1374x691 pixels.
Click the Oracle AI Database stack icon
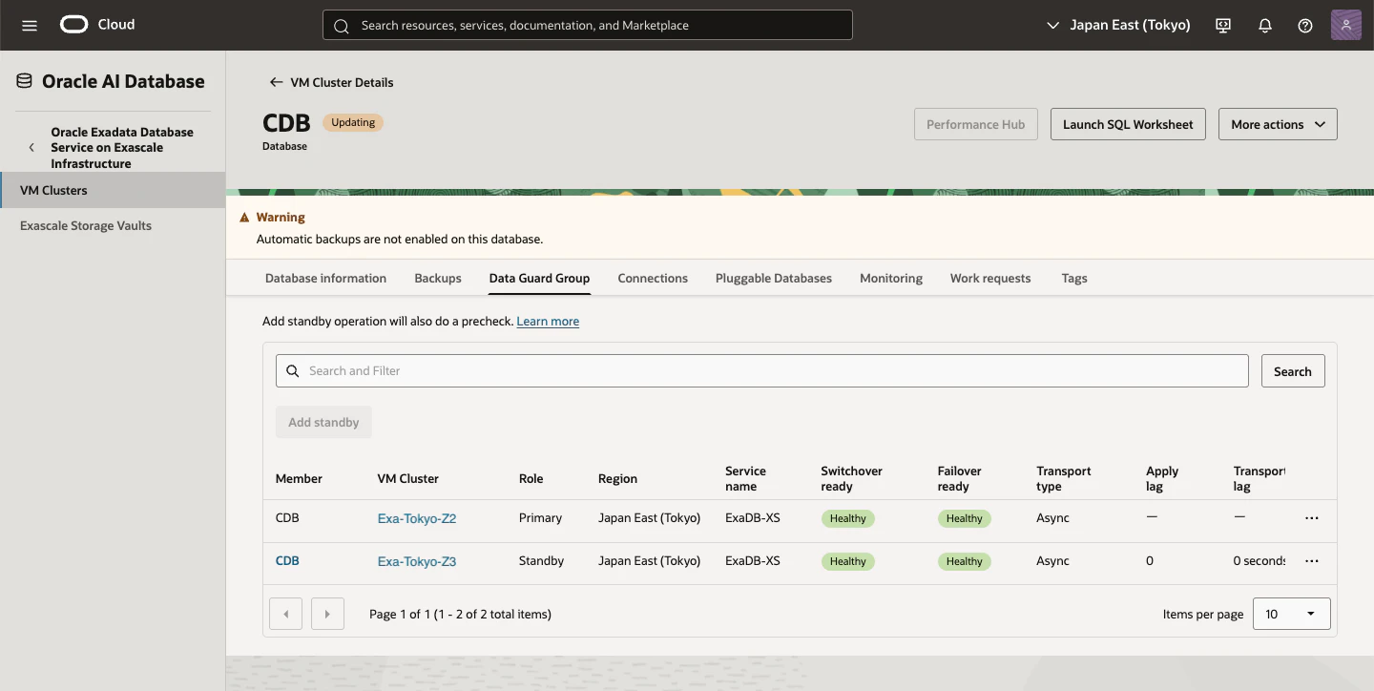click(x=25, y=81)
